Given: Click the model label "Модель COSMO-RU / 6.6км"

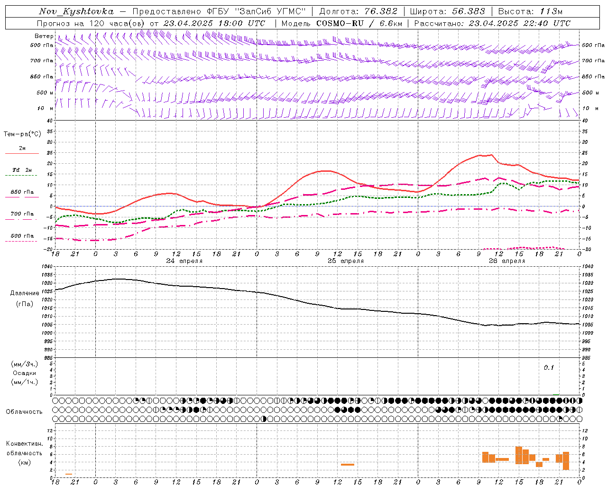Looking at the screenshot, I should [341, 23].
